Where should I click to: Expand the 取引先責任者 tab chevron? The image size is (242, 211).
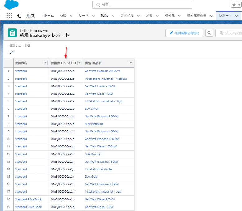211,16
